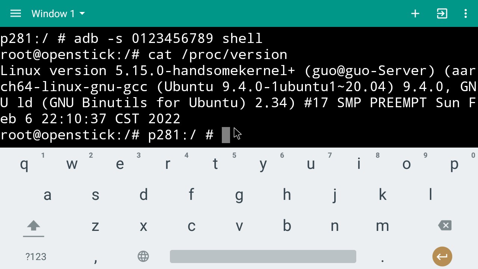The width and height of the screenshot is (478, 269).
Task: Open window selector chevron
Action: click(x=82, y=14)
